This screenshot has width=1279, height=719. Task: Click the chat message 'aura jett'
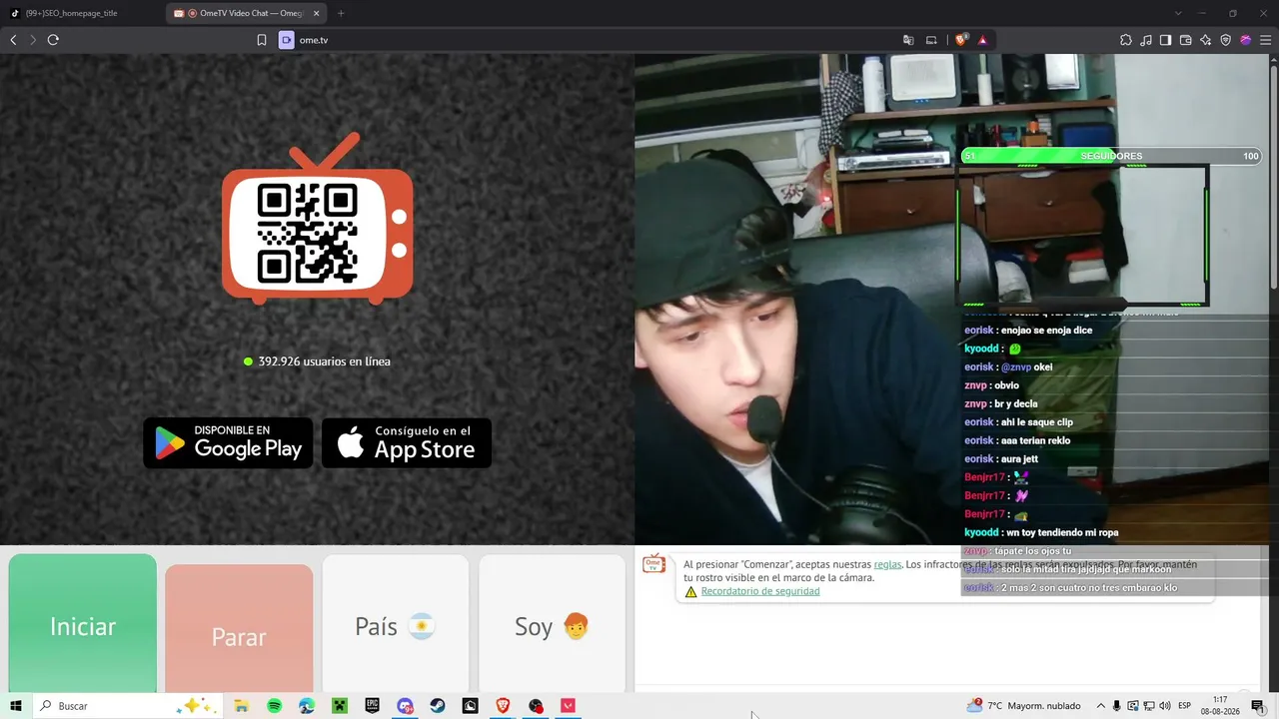click(1019, 459)
